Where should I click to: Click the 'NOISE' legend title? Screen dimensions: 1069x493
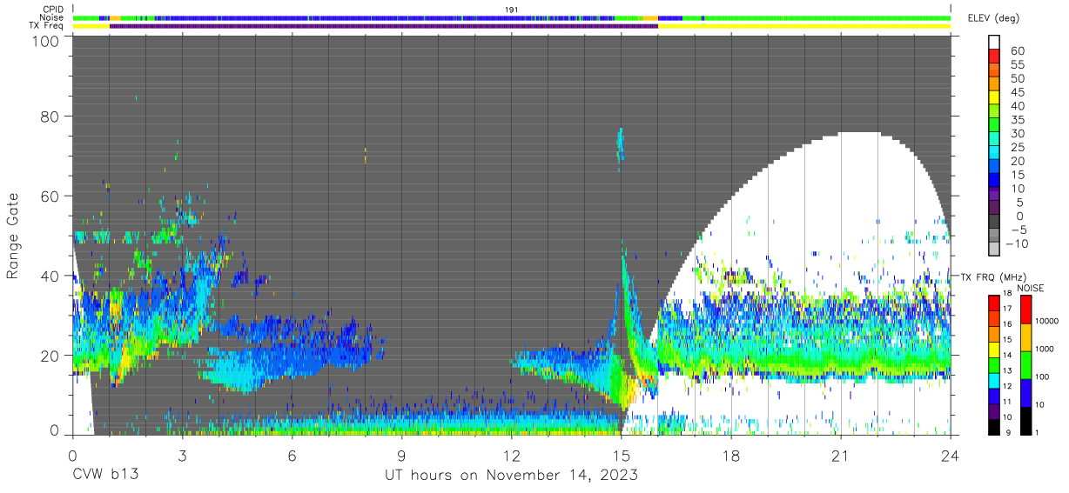tap(1030, 287)
